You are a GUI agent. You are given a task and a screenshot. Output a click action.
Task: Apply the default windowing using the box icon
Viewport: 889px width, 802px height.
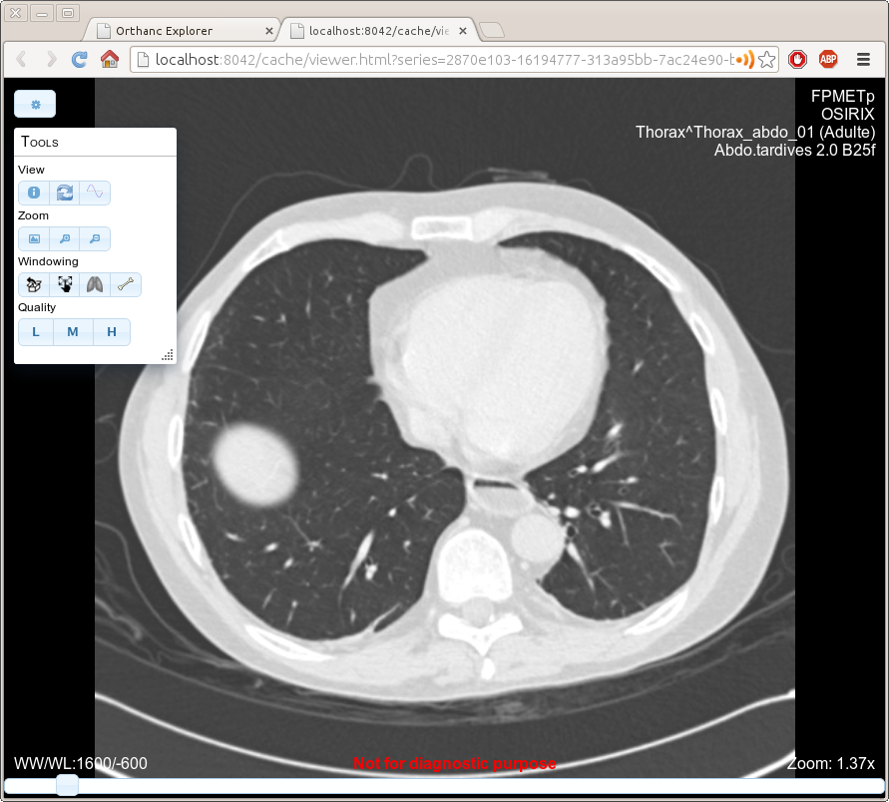(x=34, y=284)
